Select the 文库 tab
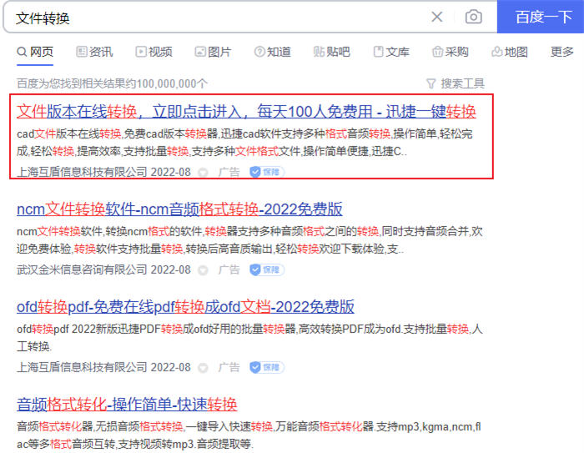The width and height of the screenshot is (584, 453). click(391, 52)
